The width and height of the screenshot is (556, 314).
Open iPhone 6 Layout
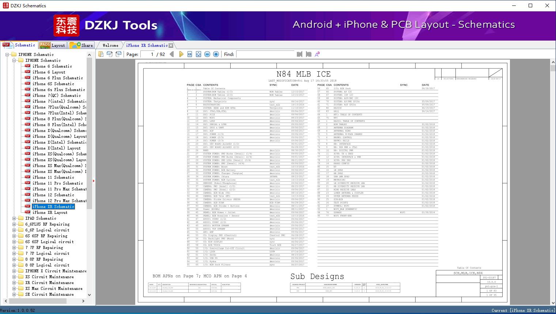click(49, 72)
